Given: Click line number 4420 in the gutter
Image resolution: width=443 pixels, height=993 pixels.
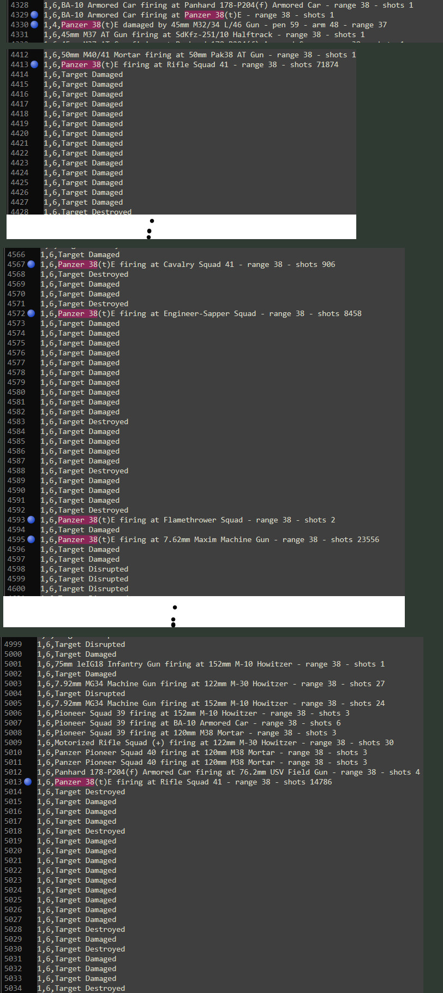Looking at the screenshot, I should 19,133.
